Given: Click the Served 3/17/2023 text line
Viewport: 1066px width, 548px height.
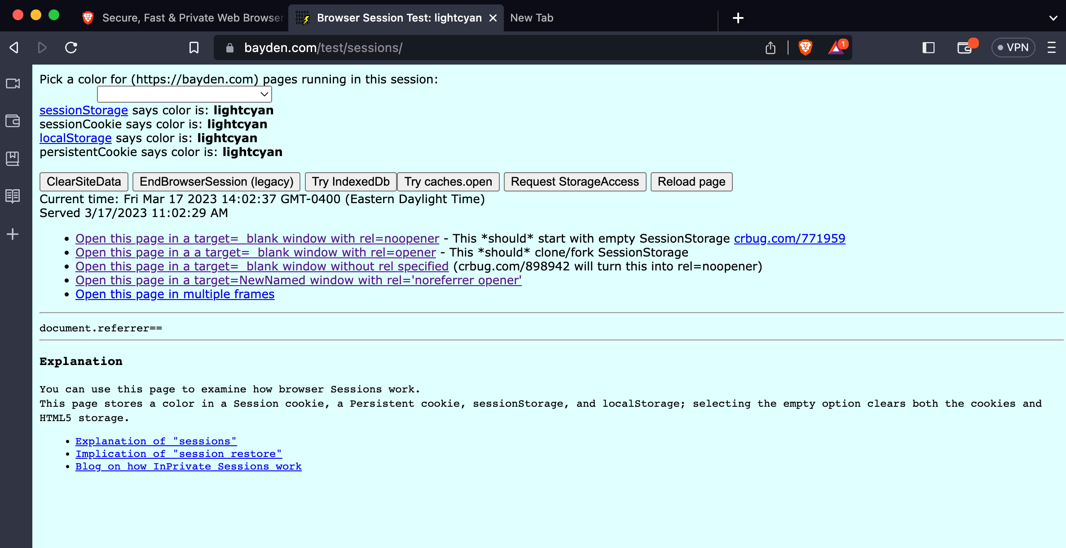Looking at the screenshot, I should point(134,213).
